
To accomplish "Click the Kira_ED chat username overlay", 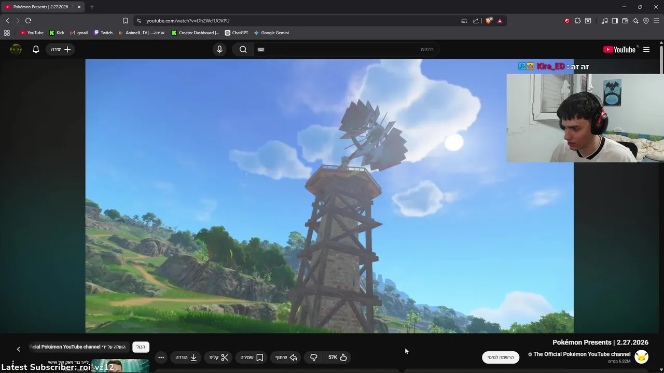I will [551, 66].
